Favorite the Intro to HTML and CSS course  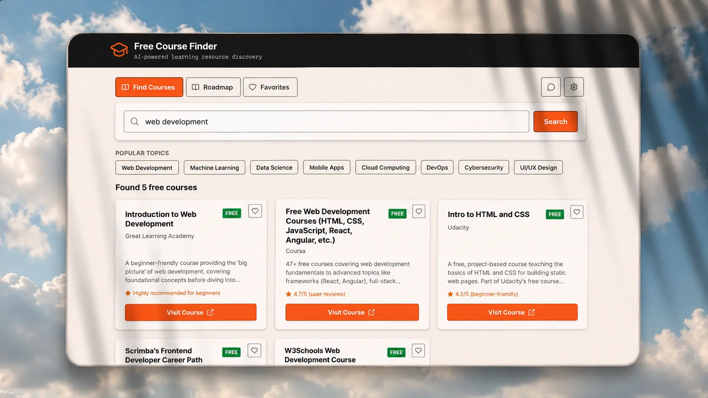(x=577, y=212)
